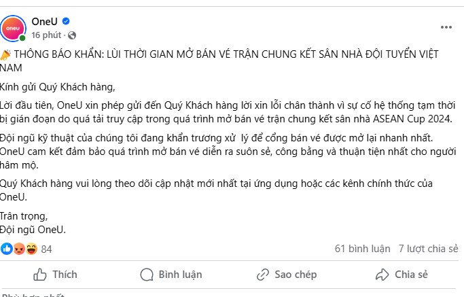The height and width of the screenshot is (297, 464).
Task: Click the 'Thích' like button
Action: click(55, 275)
